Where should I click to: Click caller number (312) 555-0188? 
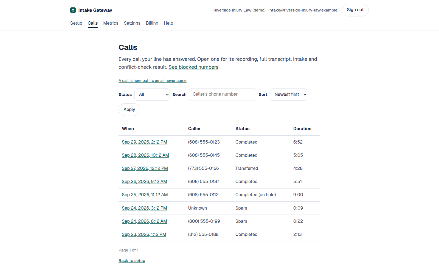203,235
